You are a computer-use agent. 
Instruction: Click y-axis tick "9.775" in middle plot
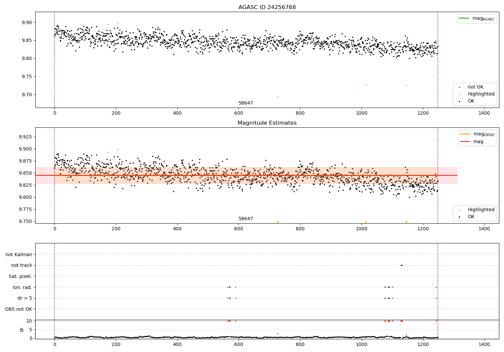pos(25,210)
